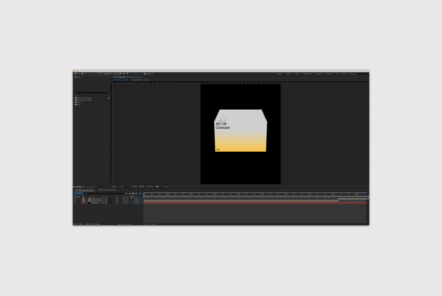The width and height of the screenshot is (442, 296).
Task: Select the Zoom tool magnifier icon
Action: pyautogui.click(x=85, y=74)
